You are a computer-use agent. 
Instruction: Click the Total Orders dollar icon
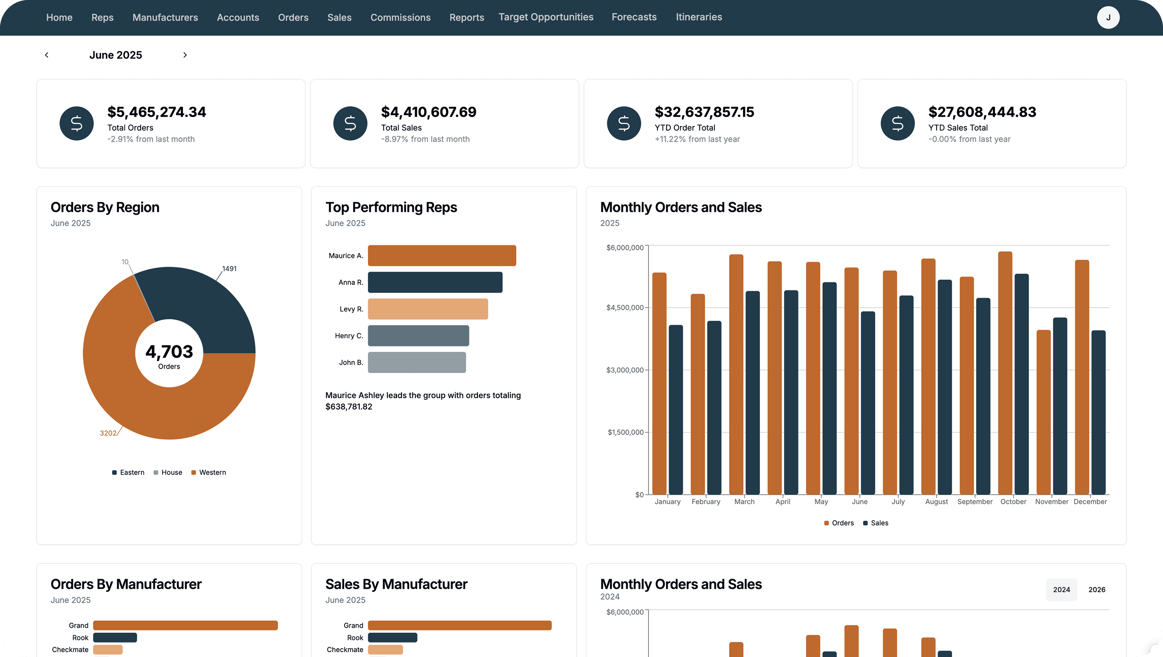(x=77, y=123)
